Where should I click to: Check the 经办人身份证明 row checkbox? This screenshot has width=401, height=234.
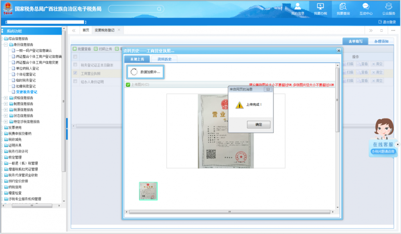click(75, 82)
